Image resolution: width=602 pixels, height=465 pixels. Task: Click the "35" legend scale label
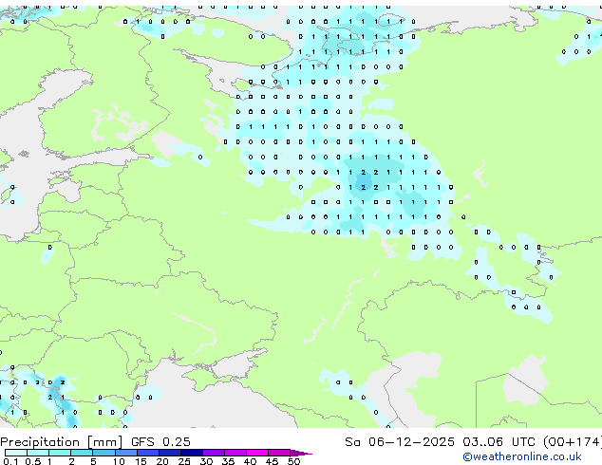coord(228,461)
